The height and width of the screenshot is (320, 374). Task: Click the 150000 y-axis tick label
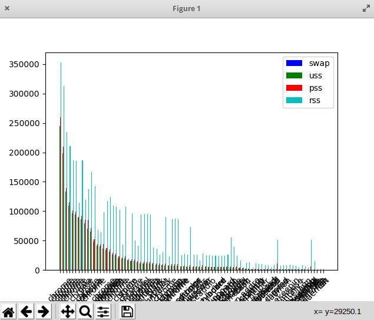click(24, 182)
